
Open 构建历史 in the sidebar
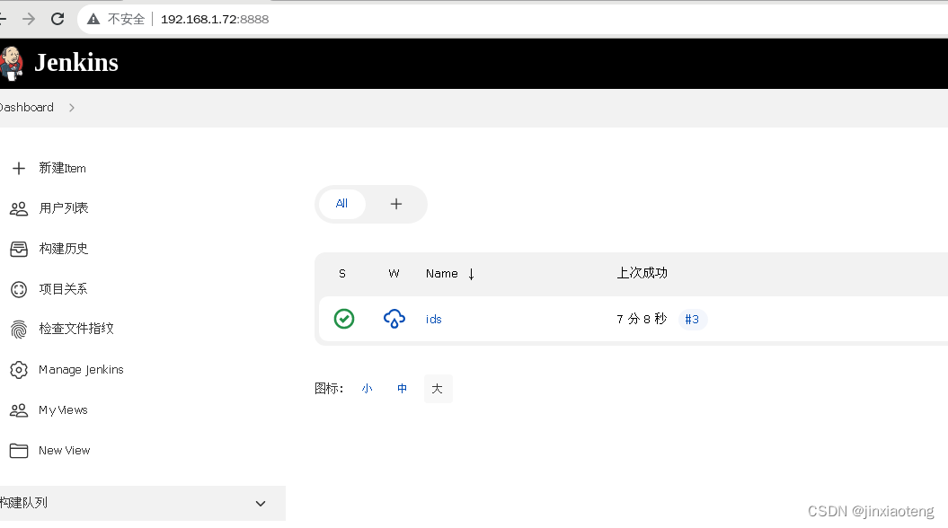[x=64, y=249]
